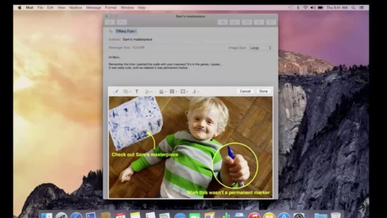Open the Shape Style line thickness menu
This screenshot has width=387, height=218.
coord(163,91)
